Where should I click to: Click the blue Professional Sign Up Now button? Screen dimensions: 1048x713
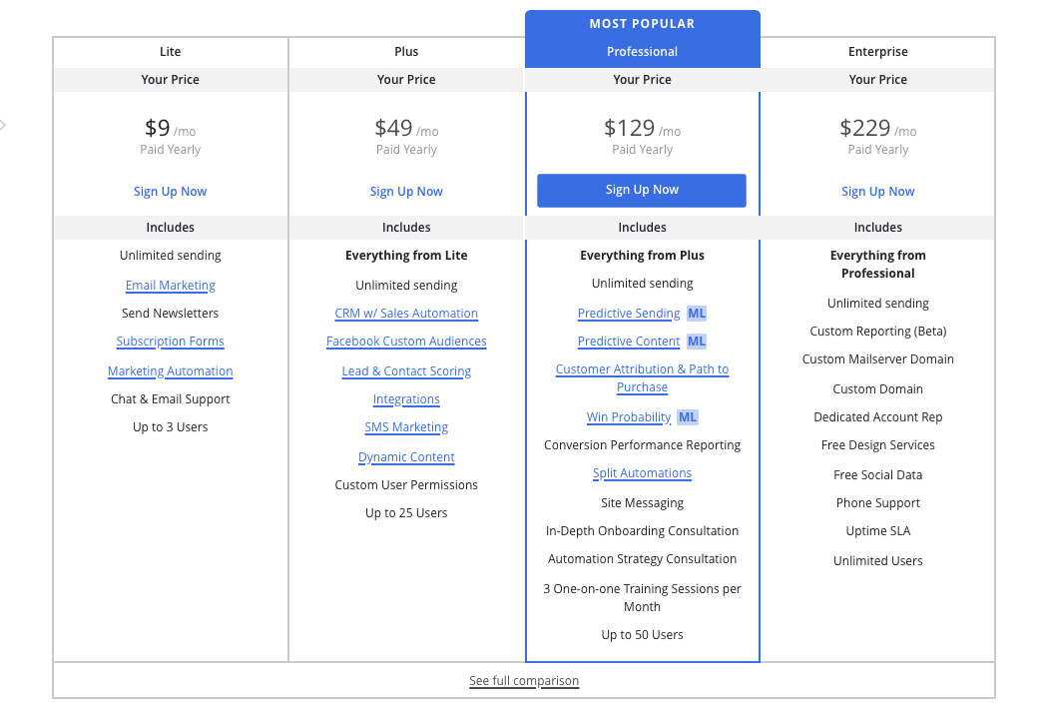[x=642, y=190]
